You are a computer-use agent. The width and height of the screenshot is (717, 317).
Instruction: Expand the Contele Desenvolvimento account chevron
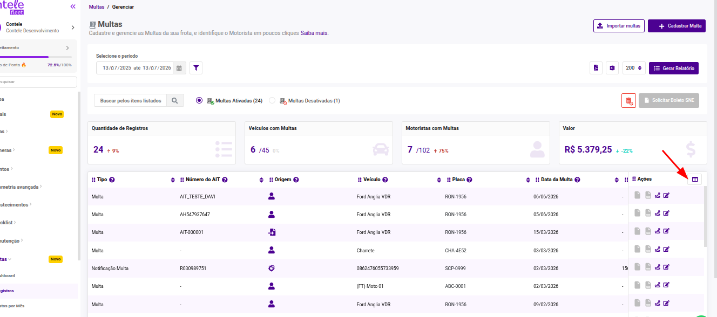pyautogui.click(x=72, y=27)
